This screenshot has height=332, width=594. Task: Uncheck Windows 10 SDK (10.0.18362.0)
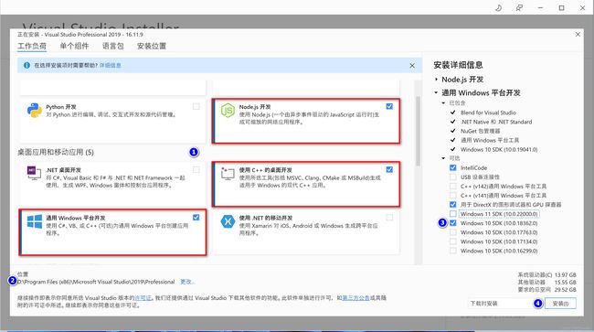pos(453,223)
